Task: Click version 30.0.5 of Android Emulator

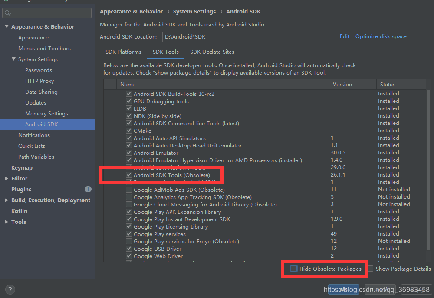Action: 338,153
